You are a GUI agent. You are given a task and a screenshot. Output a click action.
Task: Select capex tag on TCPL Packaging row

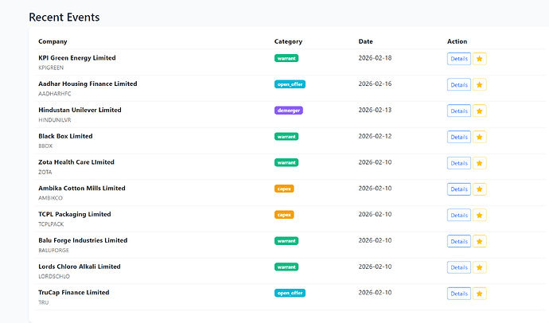(284, 215)
